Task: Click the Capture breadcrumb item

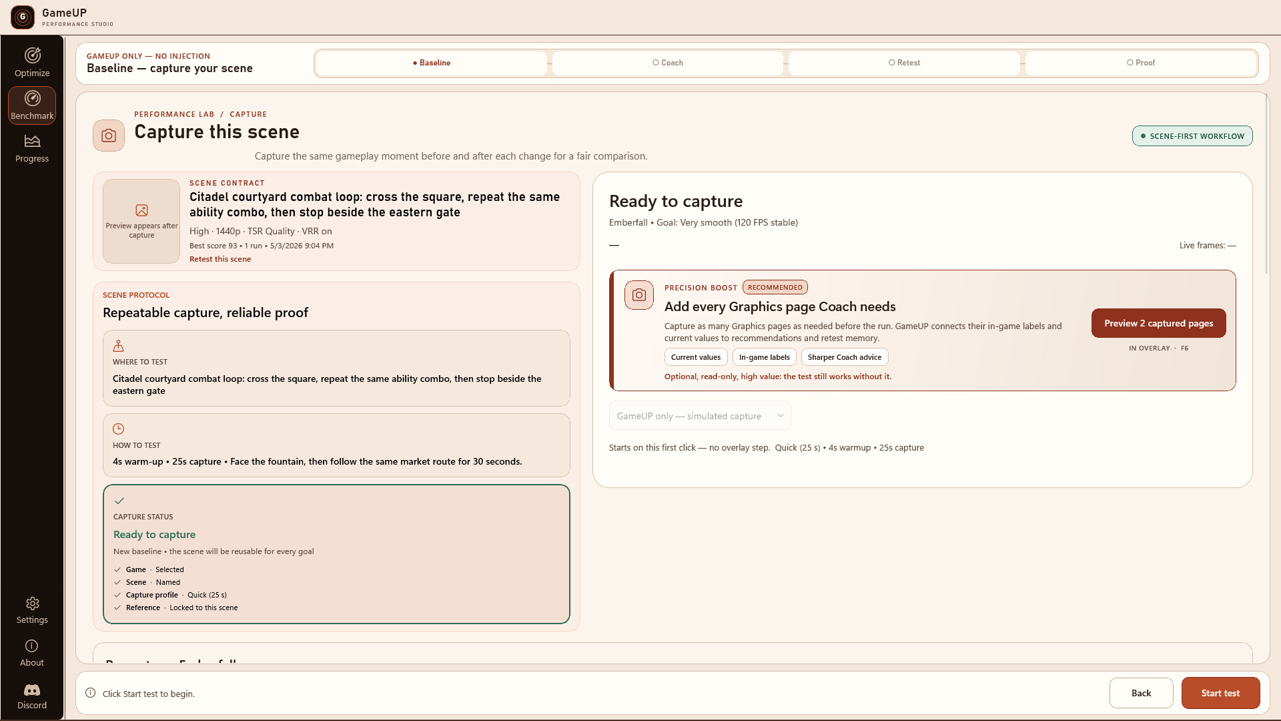Action: pyautogui.click(x=248, y=114)
